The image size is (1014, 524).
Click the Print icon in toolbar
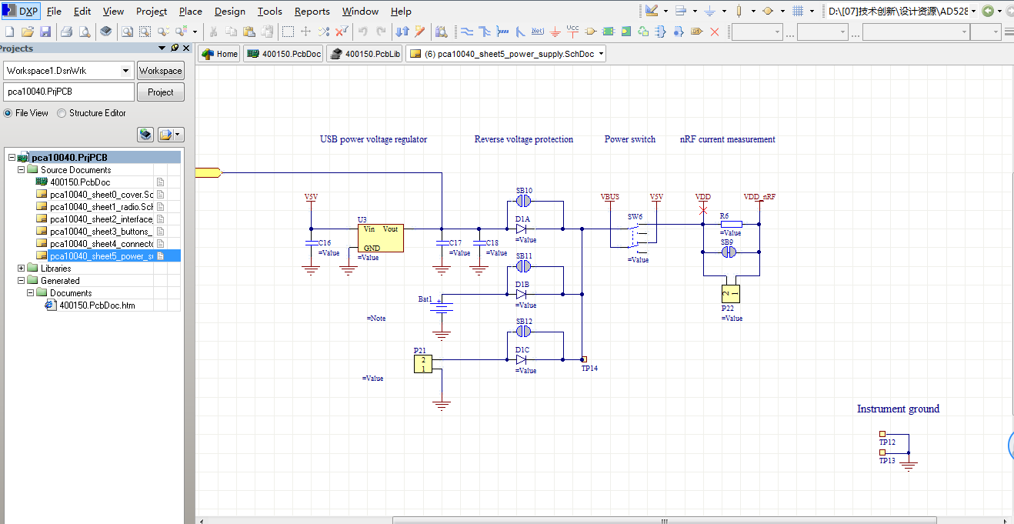[x=66, y=32]
